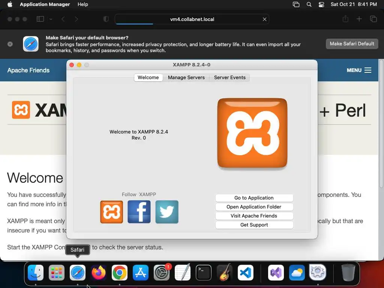Show the Safari sidebar
Screen dimensions: 384x288
(x=40, y=19)
